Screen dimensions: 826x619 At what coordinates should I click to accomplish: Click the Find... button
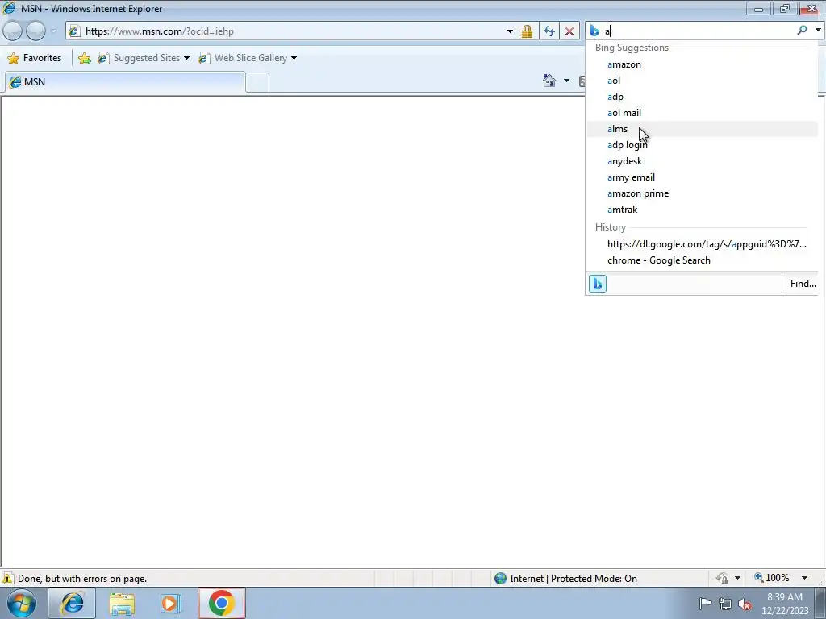pyautogui.click(x=803, y=284)
